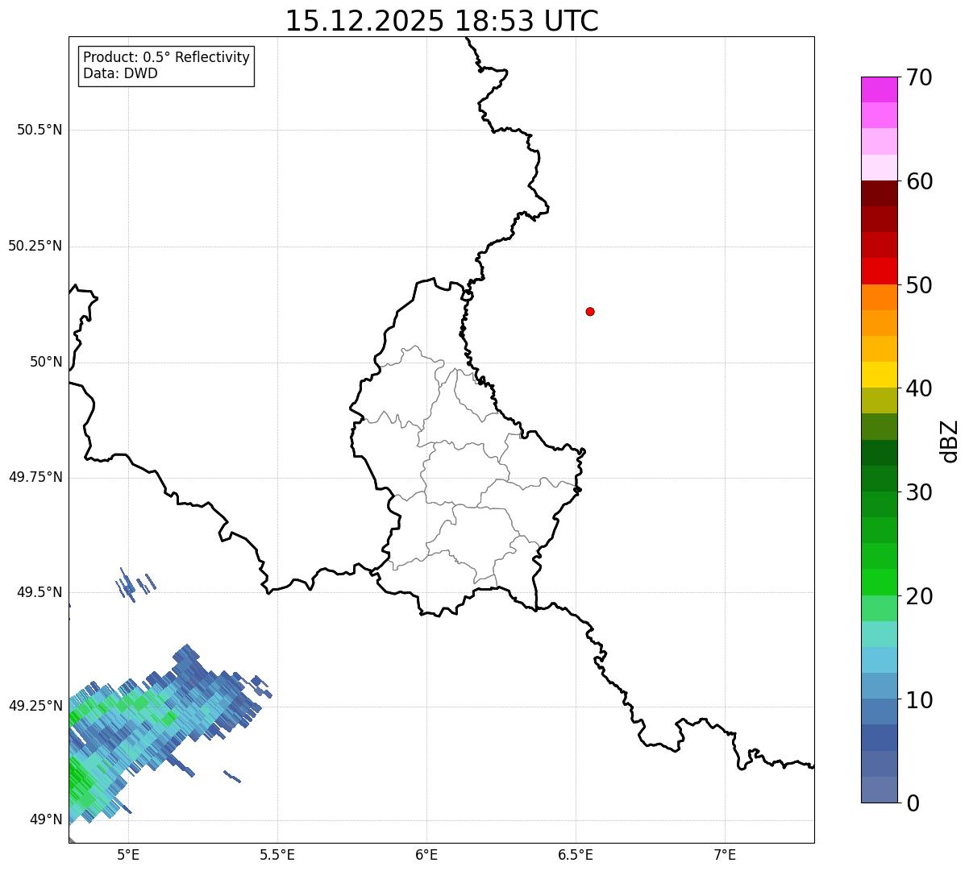Click the colorbar tick label 0
This screenshot has height=871, width=969.
913,803
